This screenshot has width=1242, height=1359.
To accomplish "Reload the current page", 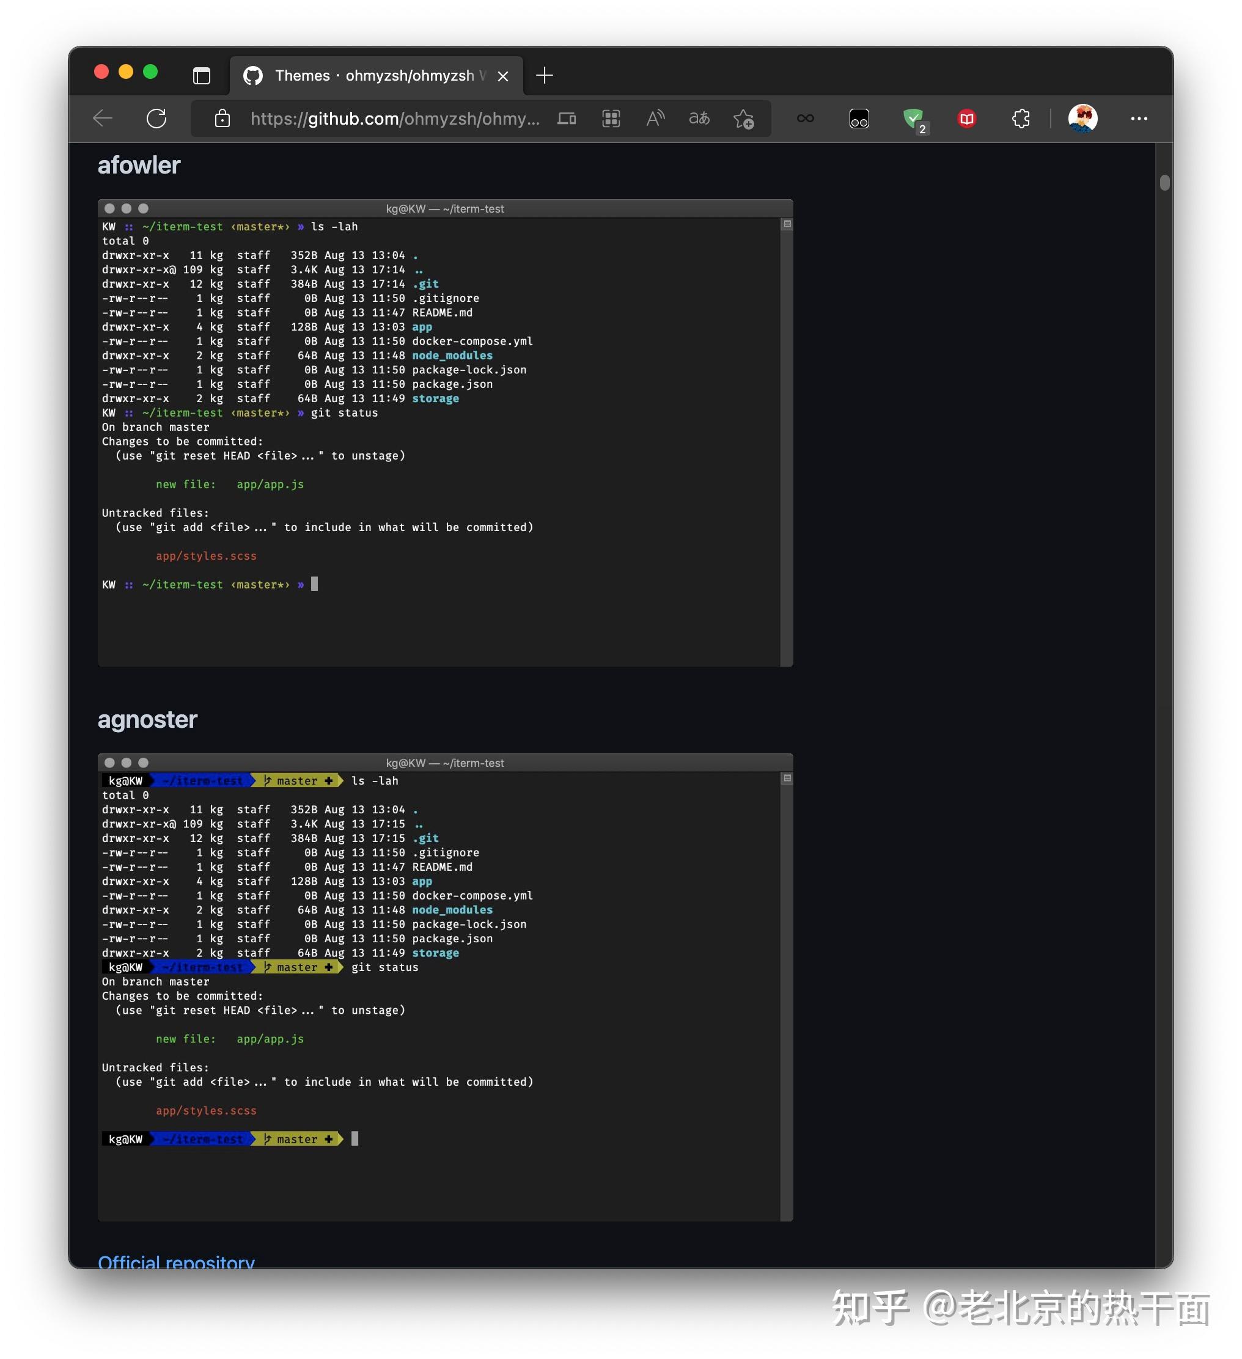I will pyautogui.click(x=156, y=119).
